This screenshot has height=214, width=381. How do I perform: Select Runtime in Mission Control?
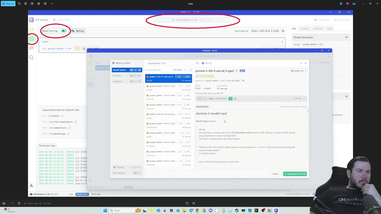pyautogui.click(x=127, y=76)
